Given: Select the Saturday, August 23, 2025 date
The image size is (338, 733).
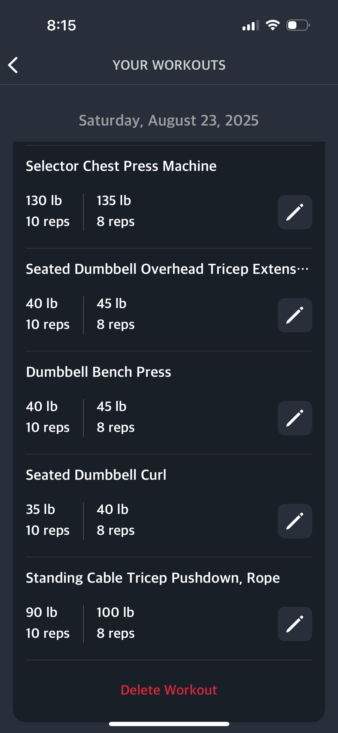Looking at the screenshot, I should coord(169,120).
